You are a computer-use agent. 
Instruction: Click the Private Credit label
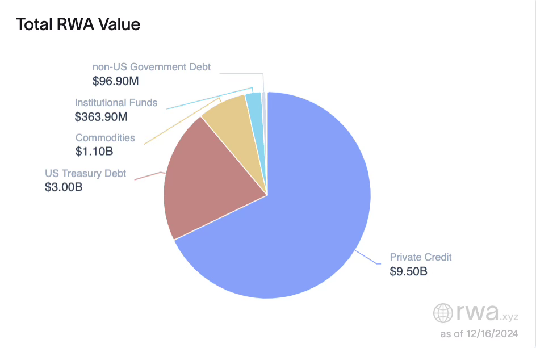420,257
